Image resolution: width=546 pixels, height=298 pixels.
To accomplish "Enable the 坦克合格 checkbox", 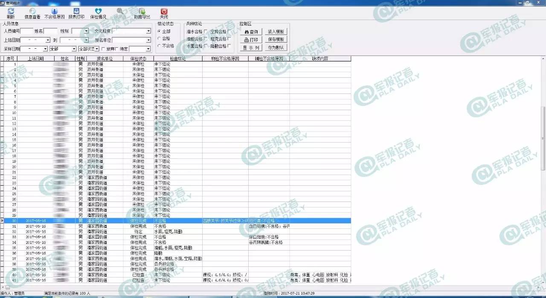I will 229,39.
